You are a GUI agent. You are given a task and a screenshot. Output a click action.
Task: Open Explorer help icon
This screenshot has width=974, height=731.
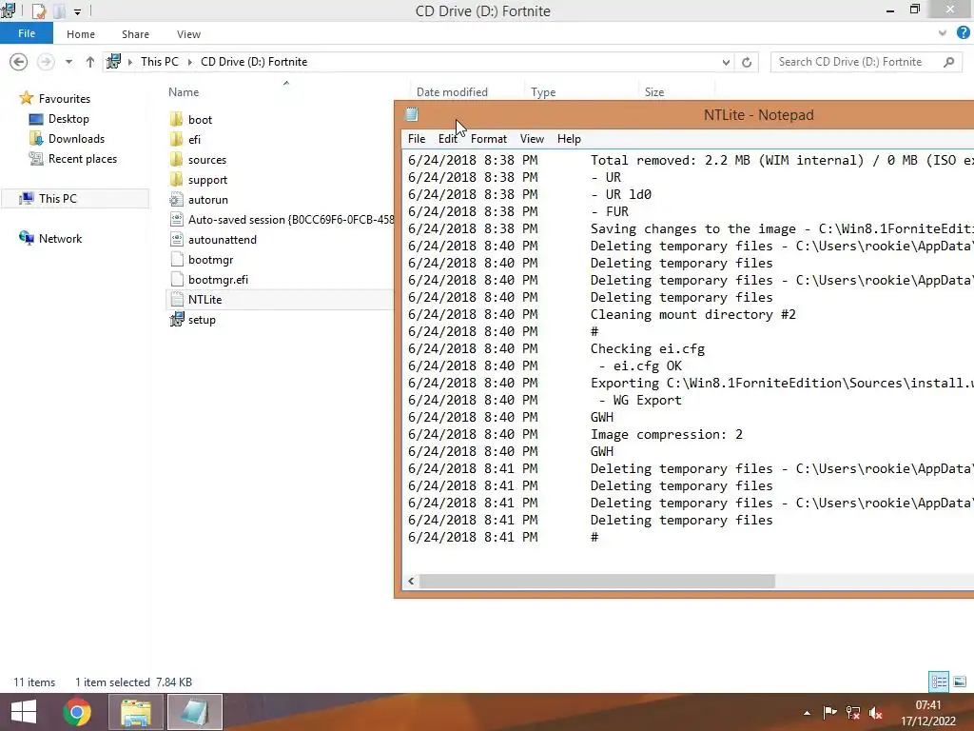pyautogui.click(x=964, y=33)
